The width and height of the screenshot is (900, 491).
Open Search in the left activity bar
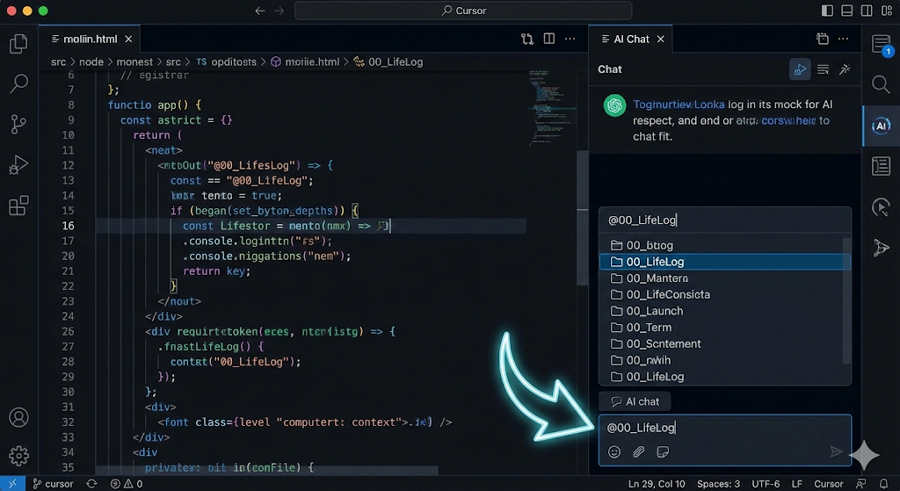pyautogui.click(x=18, y=84)
